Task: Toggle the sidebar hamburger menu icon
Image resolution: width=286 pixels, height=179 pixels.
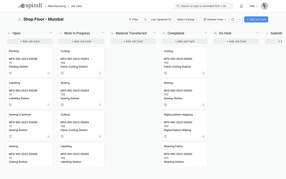Action: tap(20, 19)
